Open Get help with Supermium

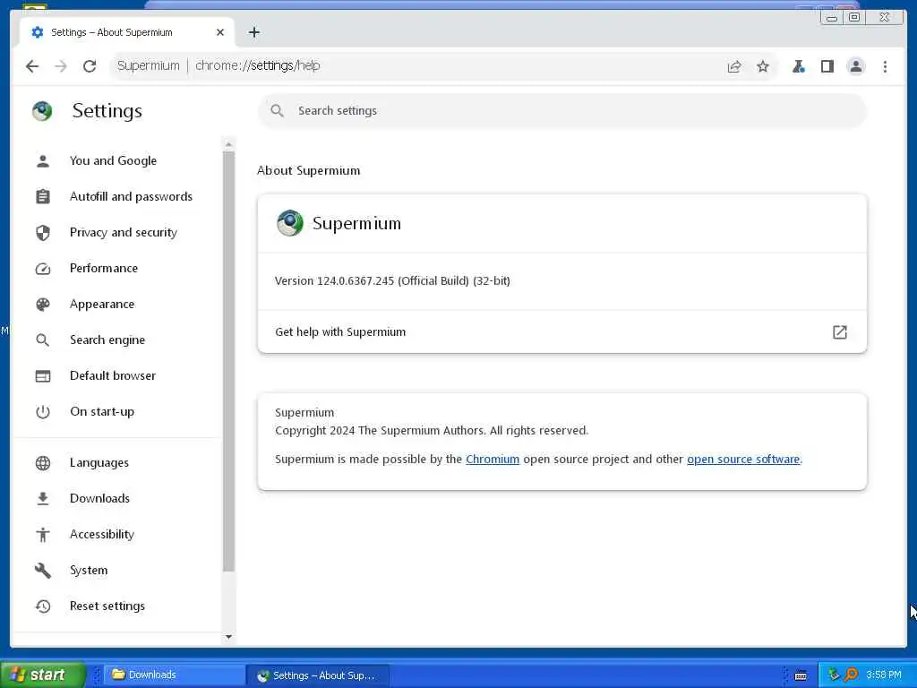[562, 332]
